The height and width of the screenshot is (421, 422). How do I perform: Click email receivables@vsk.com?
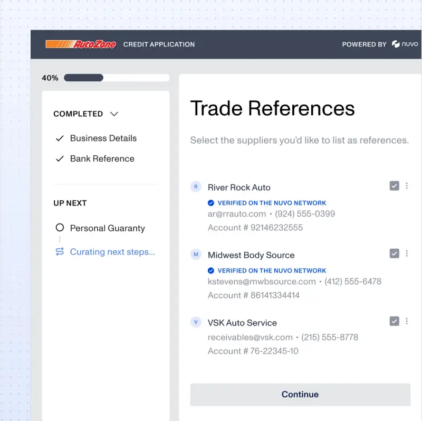click(x=250, y=338)
